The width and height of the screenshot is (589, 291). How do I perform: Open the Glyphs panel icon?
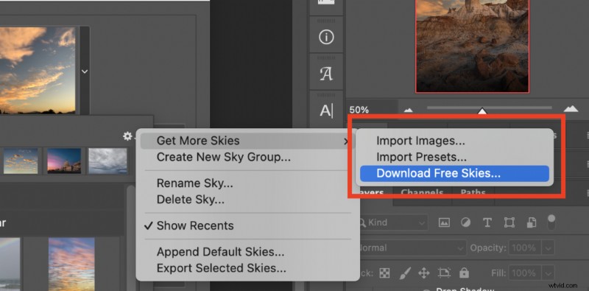coord(326,74)
